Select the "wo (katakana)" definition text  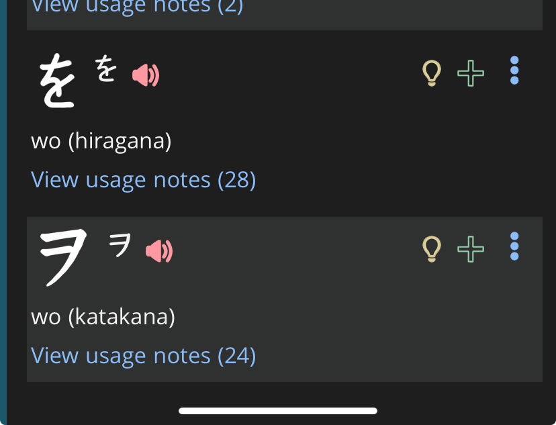pyautogui.click(x=103, y=316)
